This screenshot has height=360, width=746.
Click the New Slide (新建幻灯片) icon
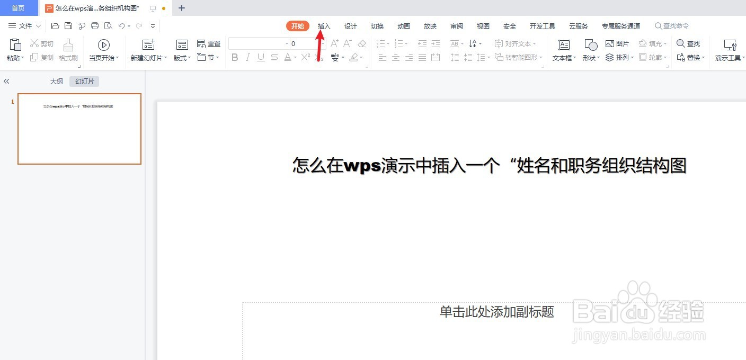click(149, 44)
